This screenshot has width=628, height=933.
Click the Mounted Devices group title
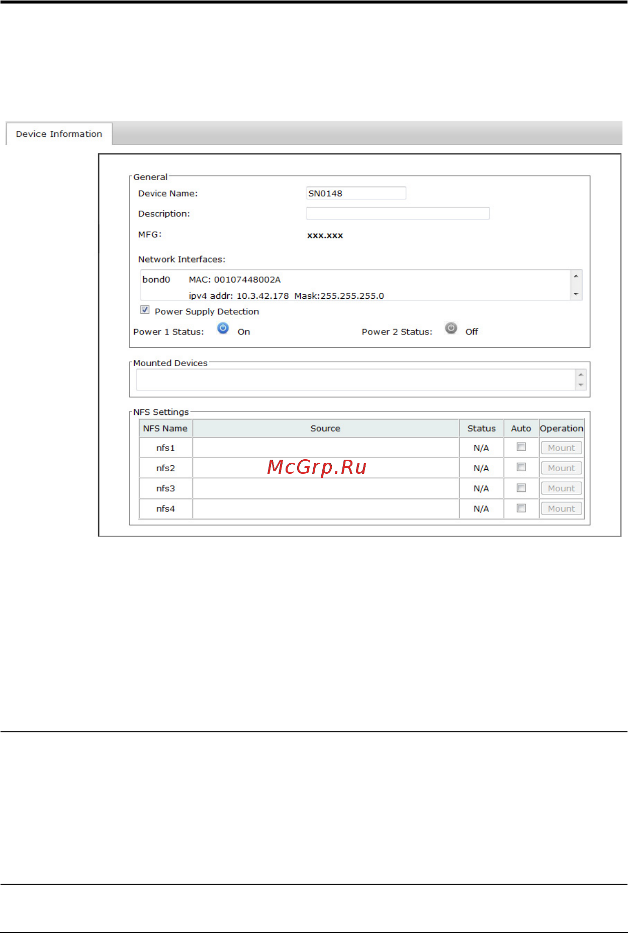tap(170, 363)
